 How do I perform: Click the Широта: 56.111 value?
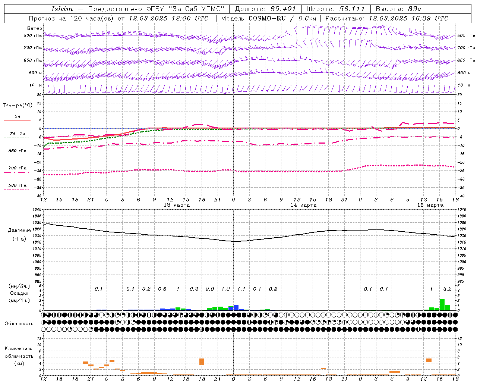pos(336,9)
